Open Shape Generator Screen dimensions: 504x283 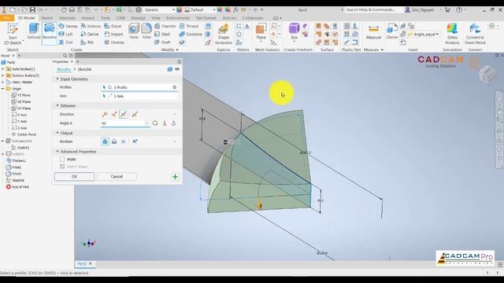point(224,34)
